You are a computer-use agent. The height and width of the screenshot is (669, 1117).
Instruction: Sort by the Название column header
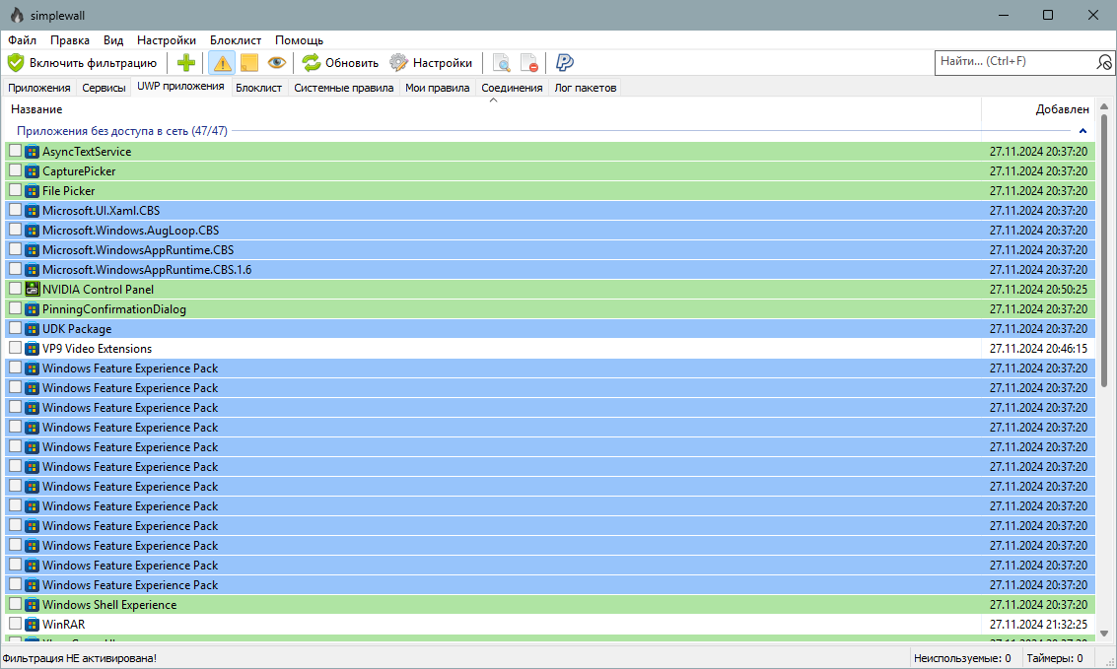click(x=493, y=109)
